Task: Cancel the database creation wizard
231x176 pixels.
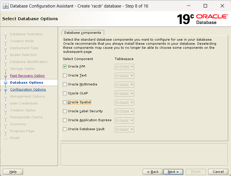Action: coord(218,172)
